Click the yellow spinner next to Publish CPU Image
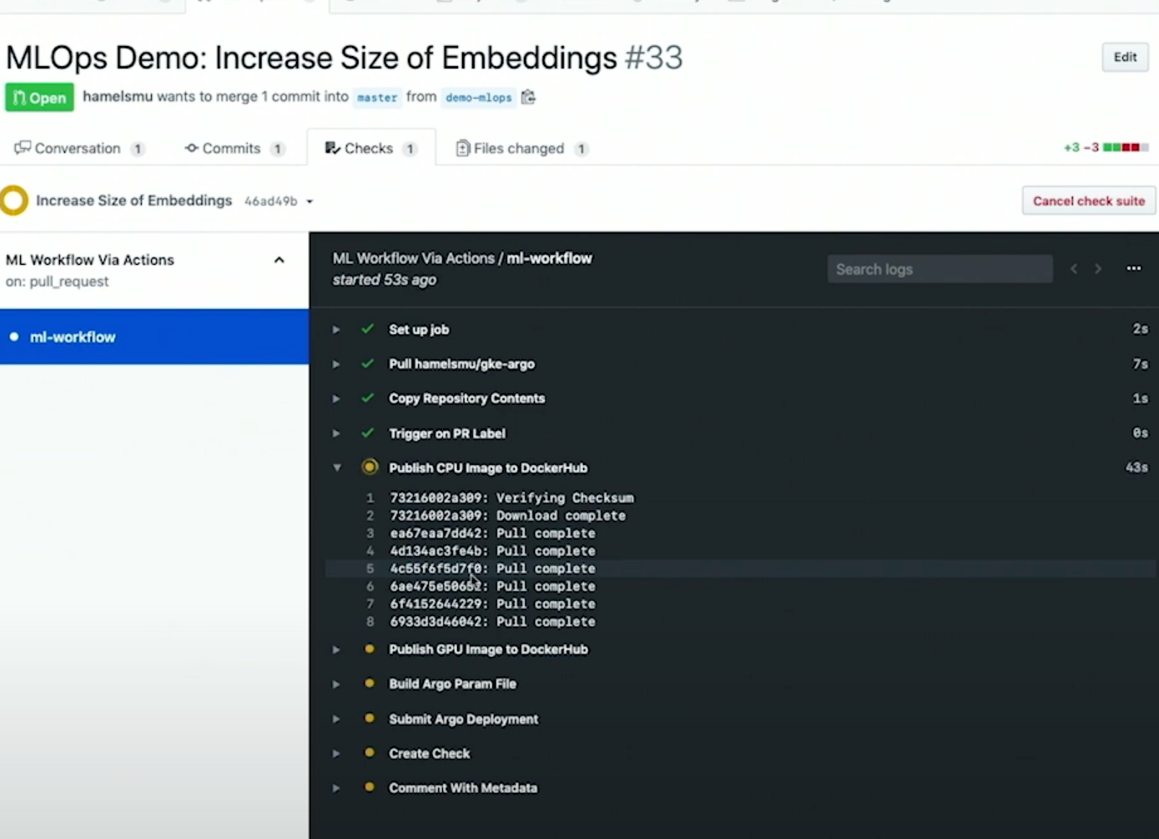This screenshot has height=839, width=1159. 370,467
